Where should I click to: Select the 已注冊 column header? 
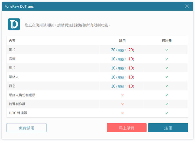167,41
